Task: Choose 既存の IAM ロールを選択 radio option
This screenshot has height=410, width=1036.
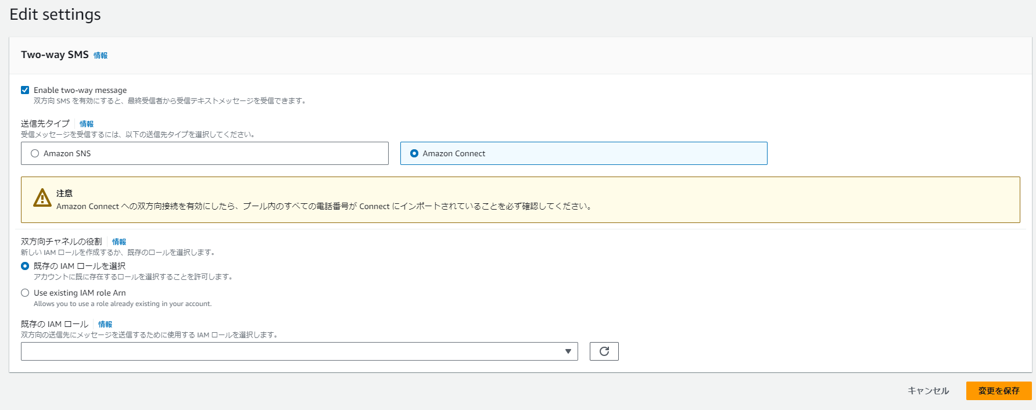Action: click(x=25, y=266)
